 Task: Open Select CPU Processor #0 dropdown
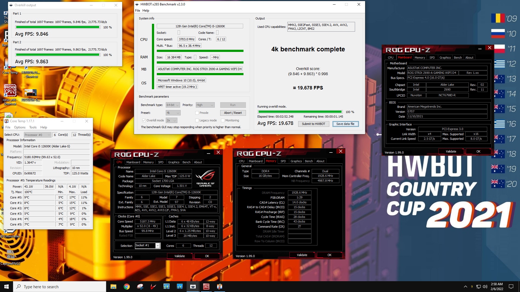coord(37,135)
